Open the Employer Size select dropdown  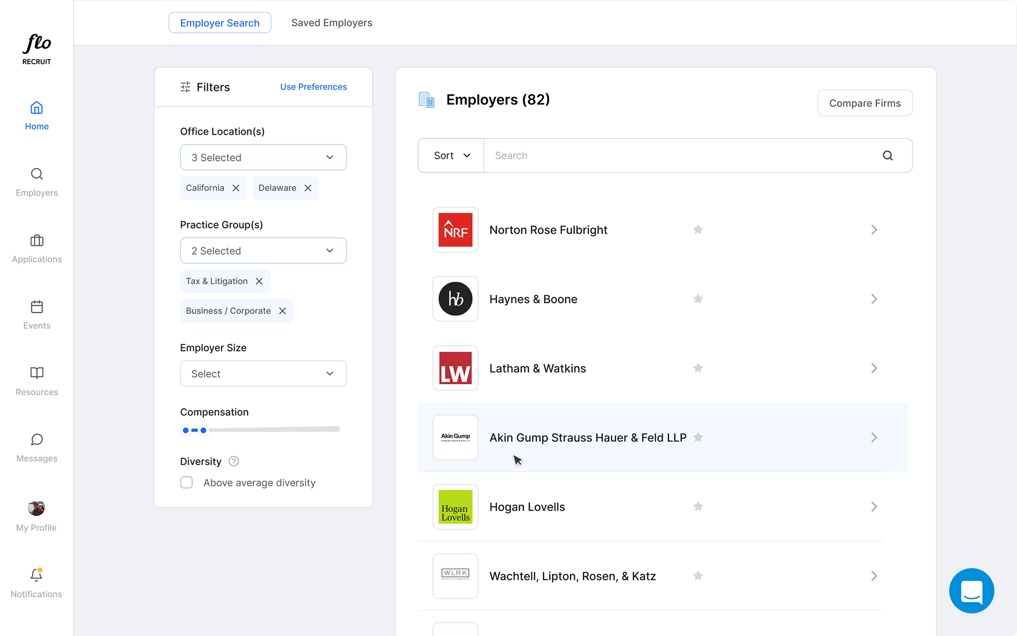263,374
